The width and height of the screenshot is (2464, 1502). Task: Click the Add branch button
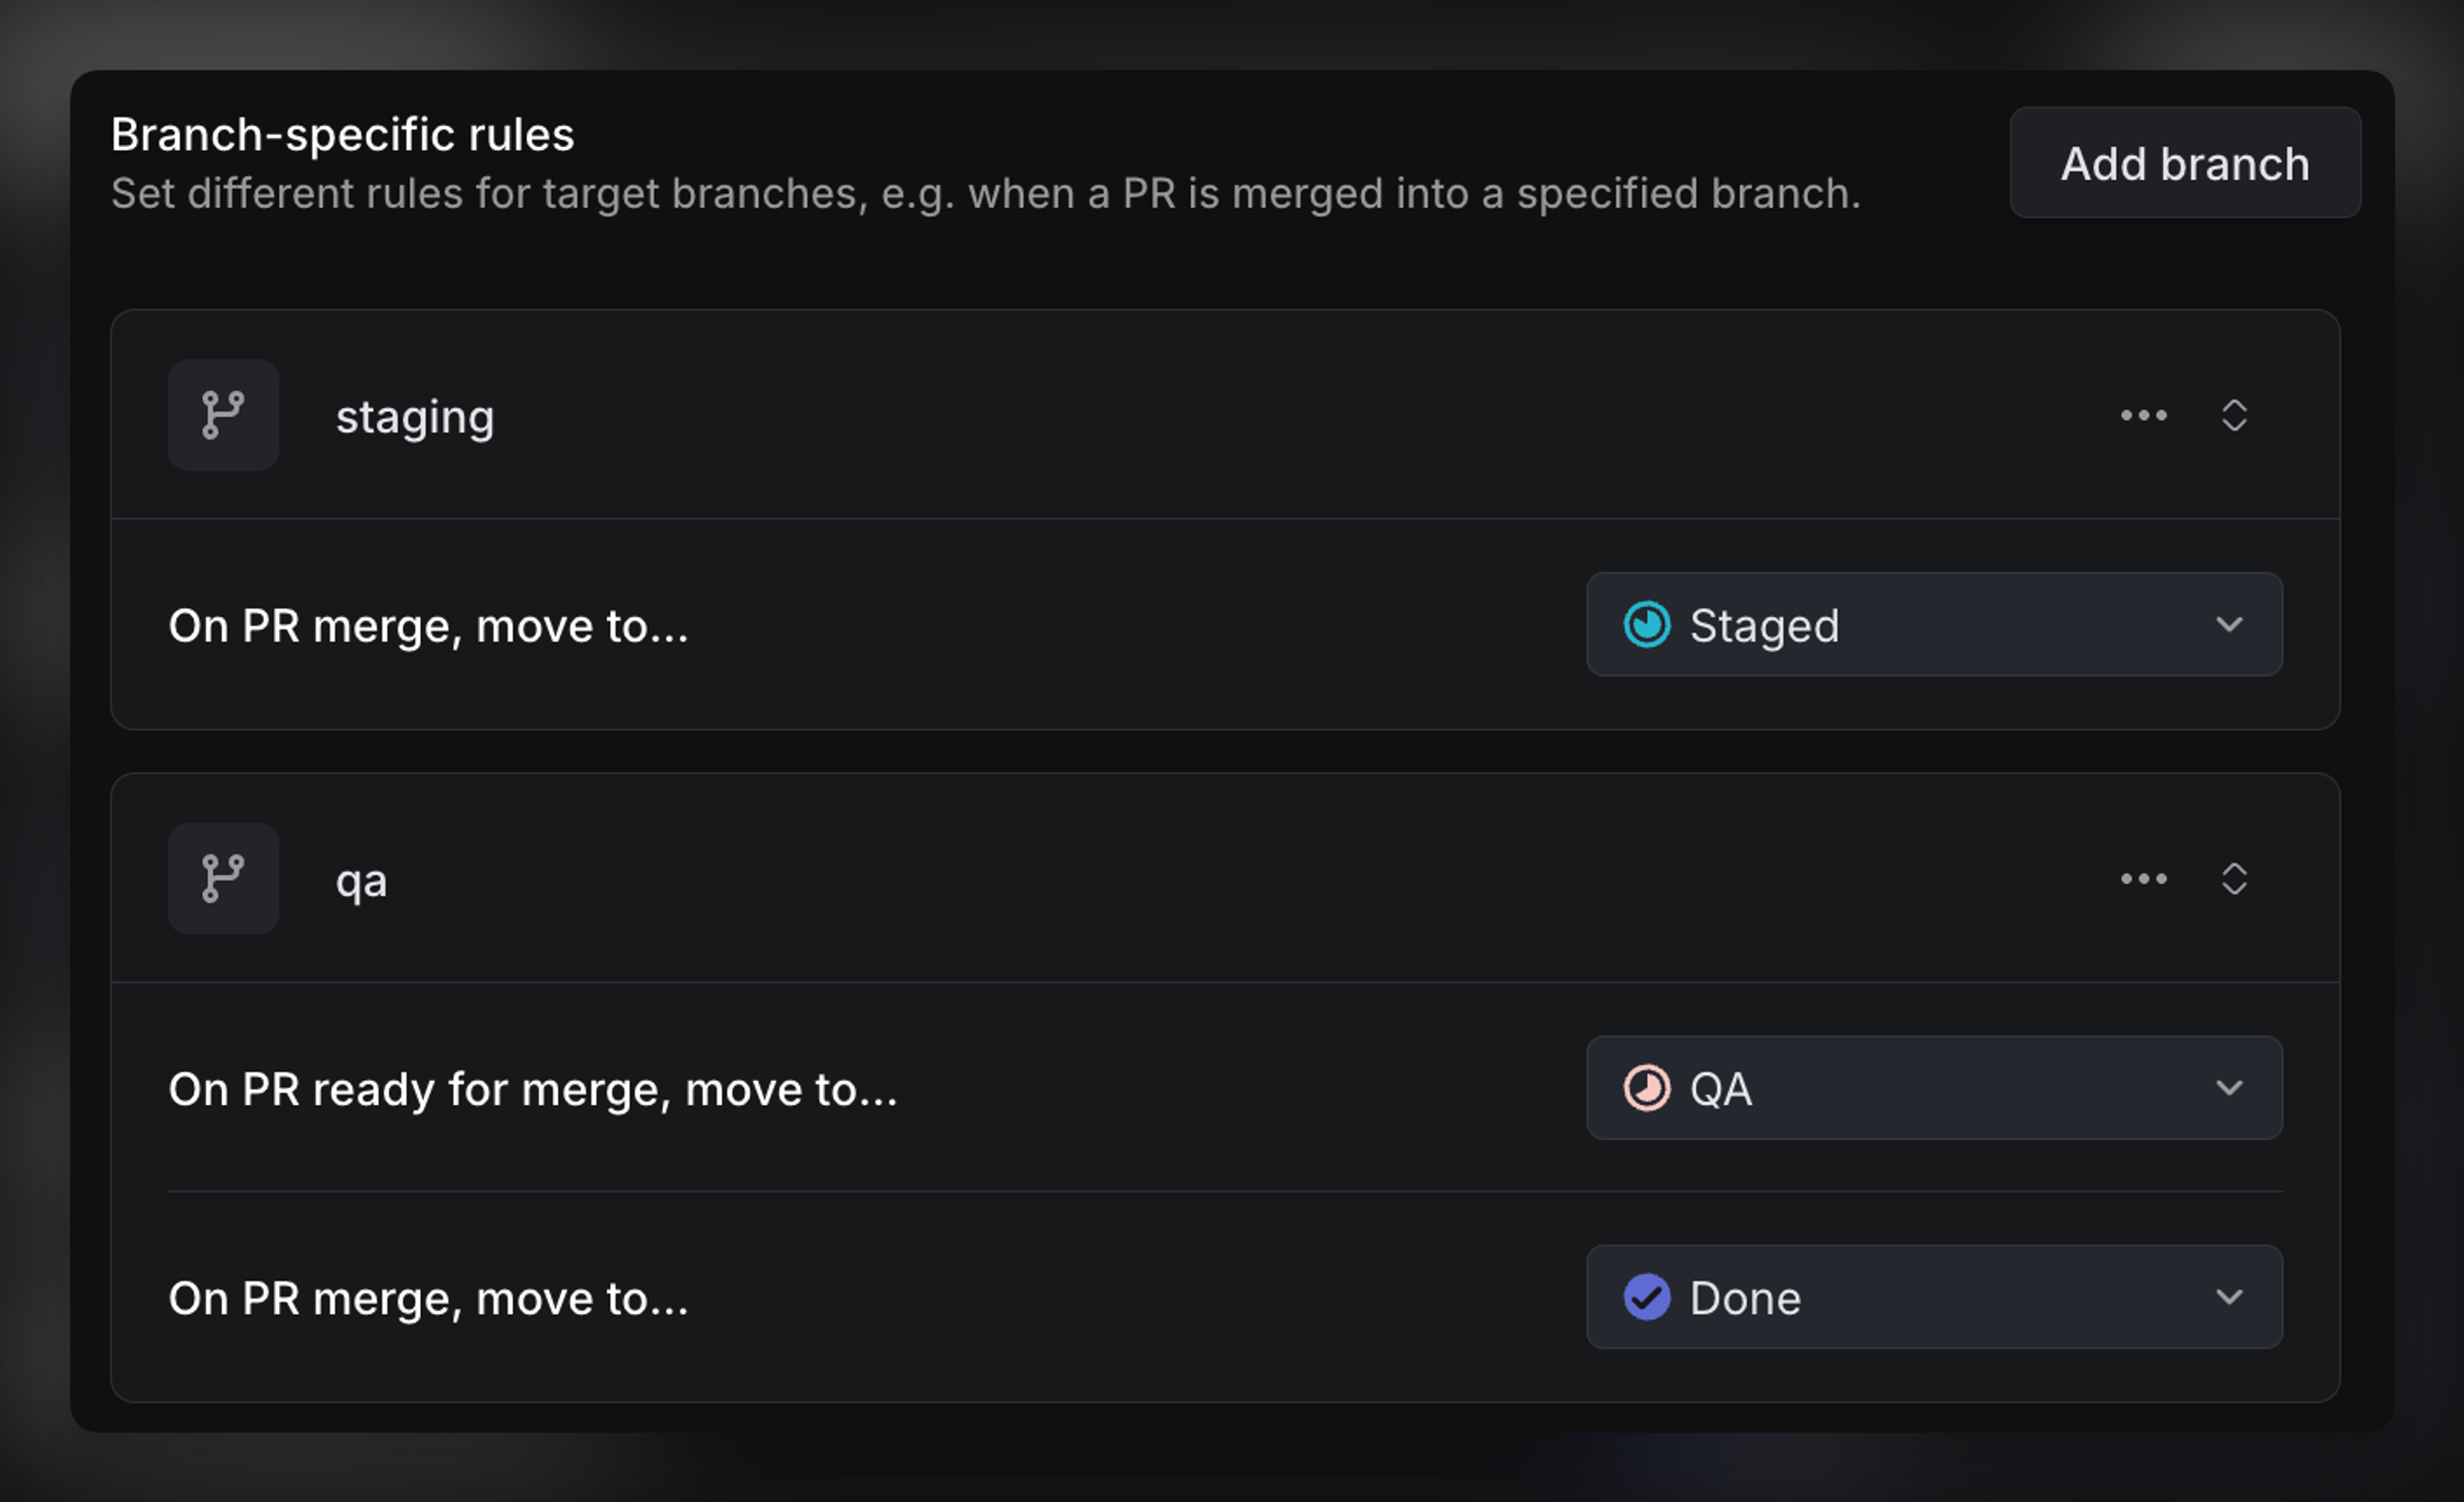(x=2183, y=163)
